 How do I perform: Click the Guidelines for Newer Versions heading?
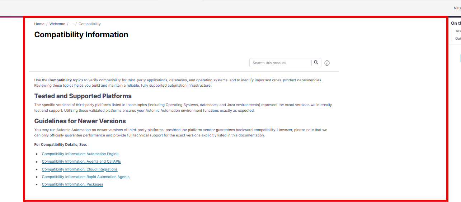pos(80,121)
